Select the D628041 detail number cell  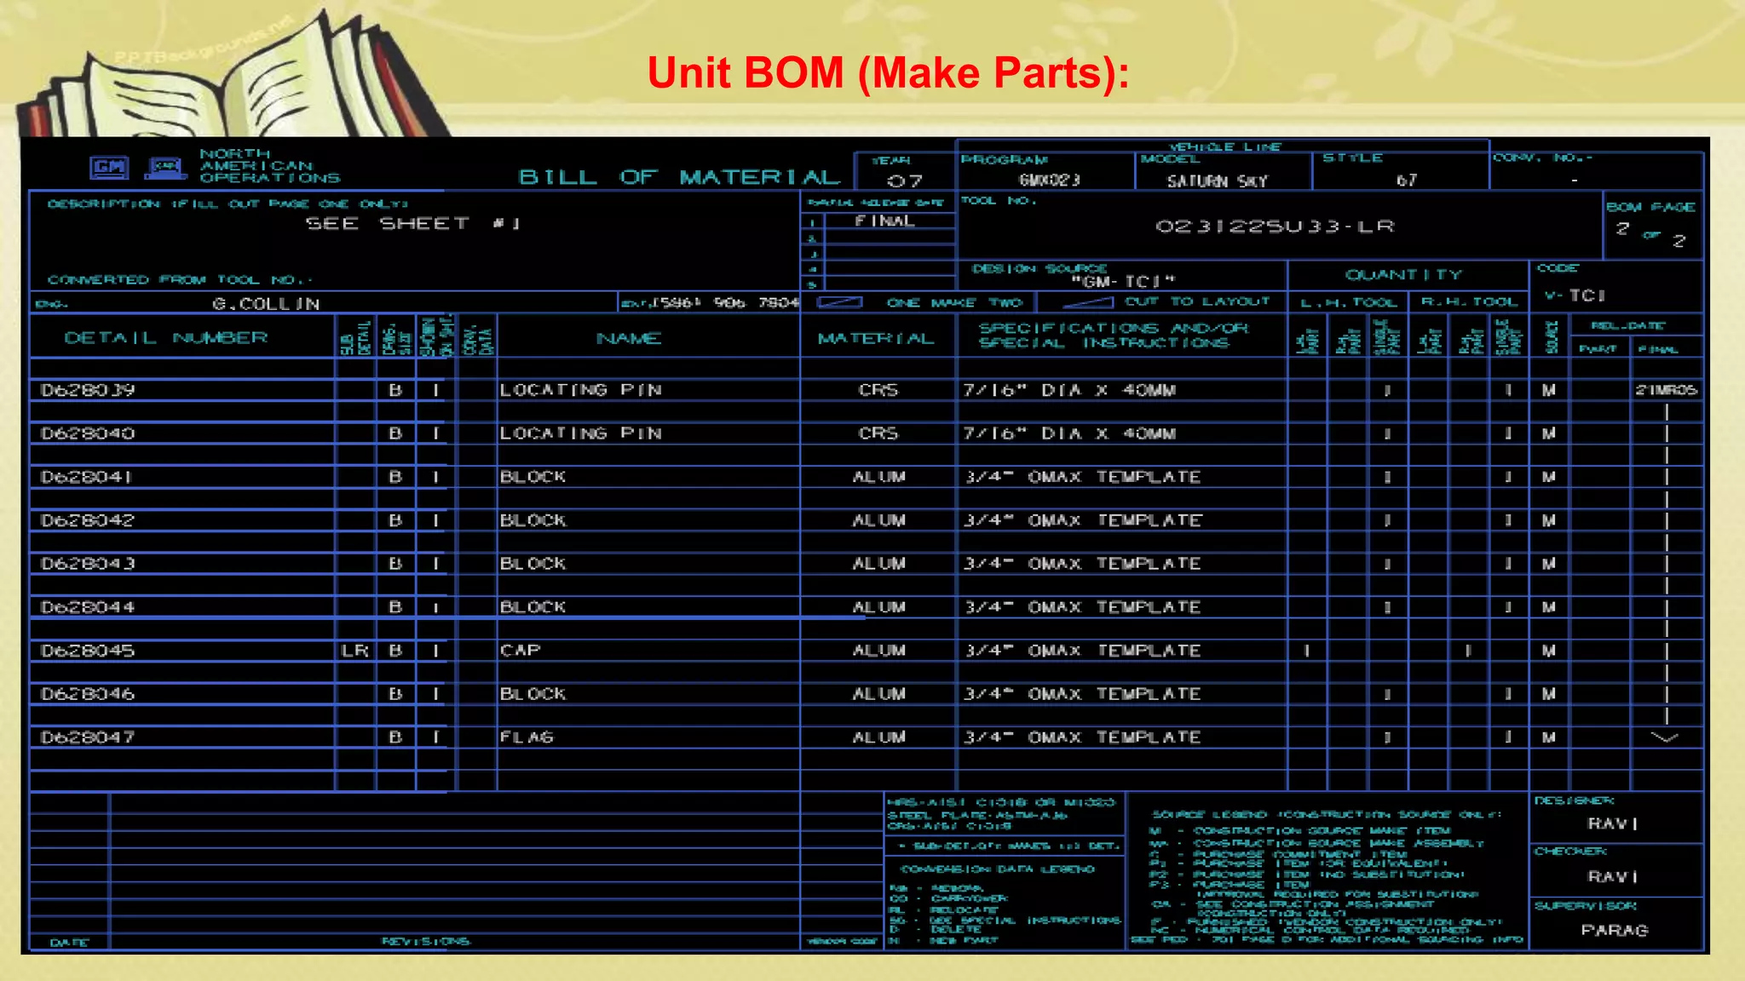[x=87, y=477]
